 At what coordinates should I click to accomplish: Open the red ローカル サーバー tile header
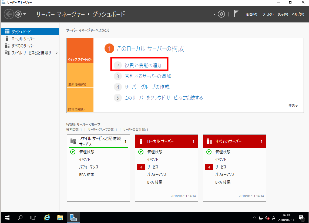tap(166, 141)
